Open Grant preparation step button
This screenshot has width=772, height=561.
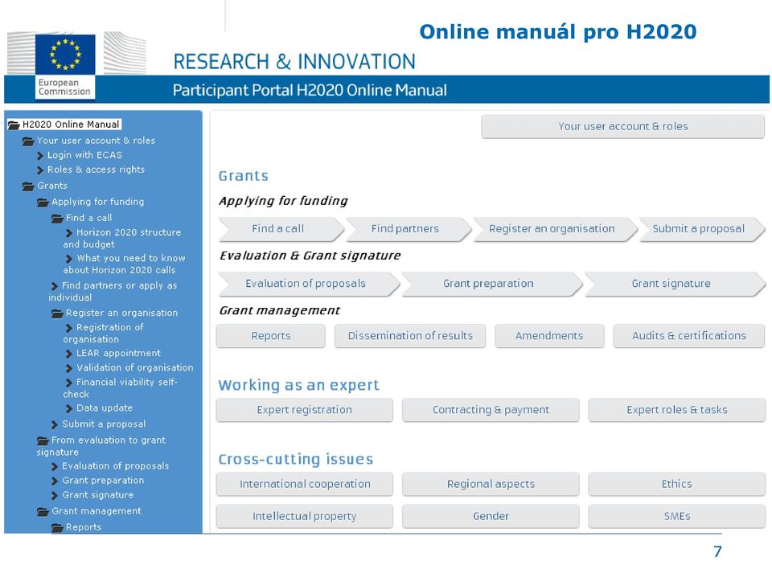(491, 284)
